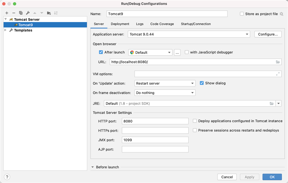This screenshot has width=288, height=183.
Task: Open the help question mark button
Action: 7,177
